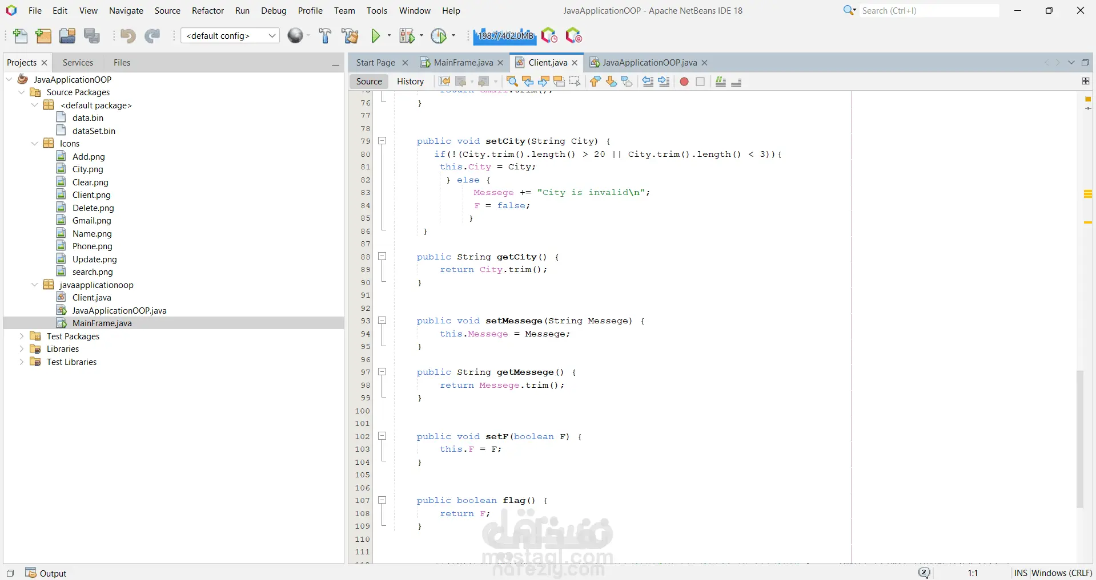Switch to the MainFrame.java editor tab
Screen dimensions: 1096x580
click(x=463, y=63)
